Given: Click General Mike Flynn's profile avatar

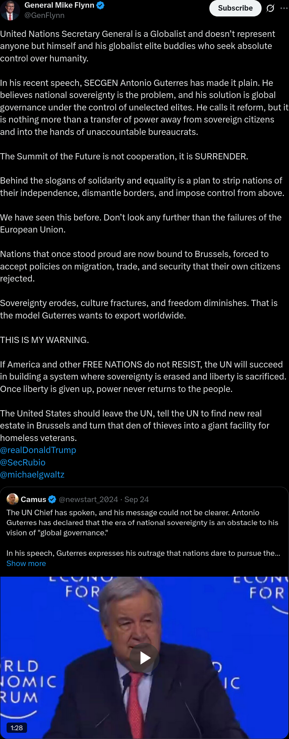Looking at the screenshot, I should point(10,10).
